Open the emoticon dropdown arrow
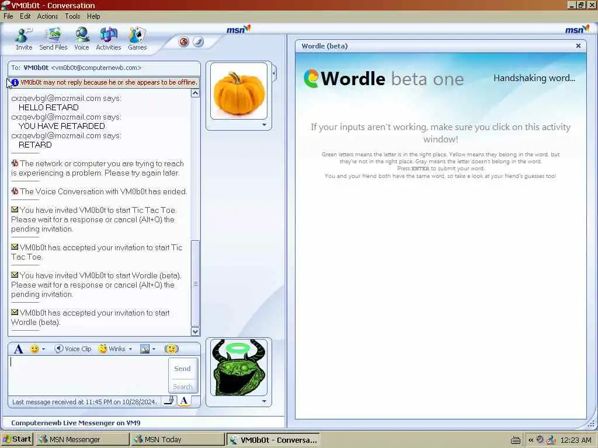598x448 pixels. (43, 349)
